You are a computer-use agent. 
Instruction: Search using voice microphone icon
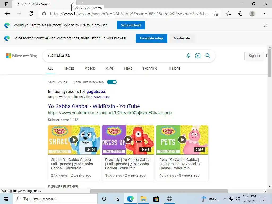188,56
